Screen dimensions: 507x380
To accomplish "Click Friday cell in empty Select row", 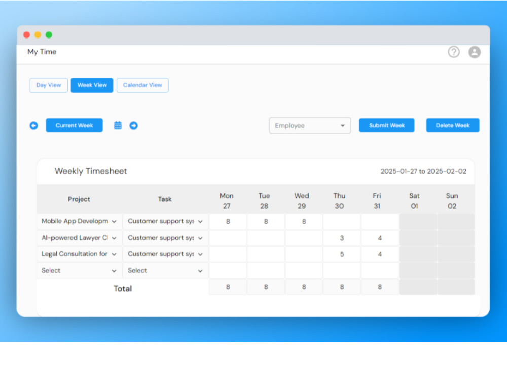I will click(380, 271).
